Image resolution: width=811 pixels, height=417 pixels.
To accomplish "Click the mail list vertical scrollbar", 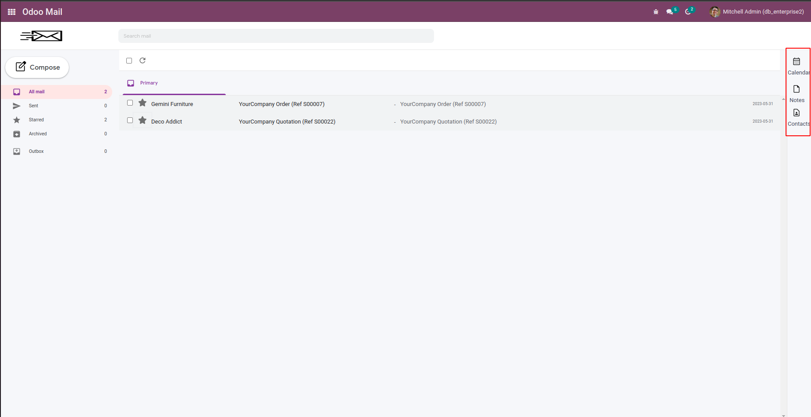I will pos(783,256).
